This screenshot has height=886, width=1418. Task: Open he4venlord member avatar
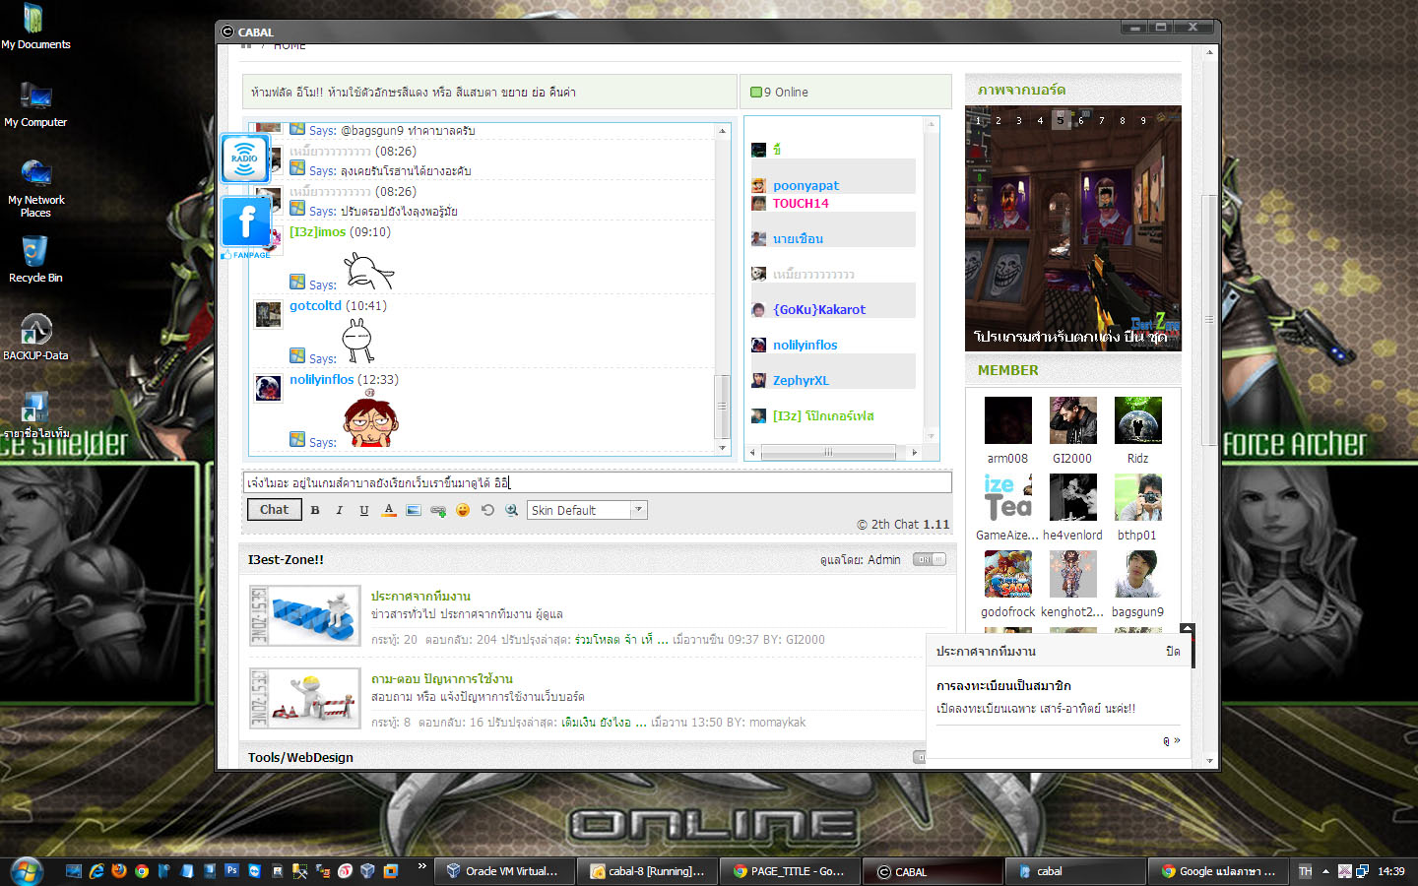[x=1073, y=497]
